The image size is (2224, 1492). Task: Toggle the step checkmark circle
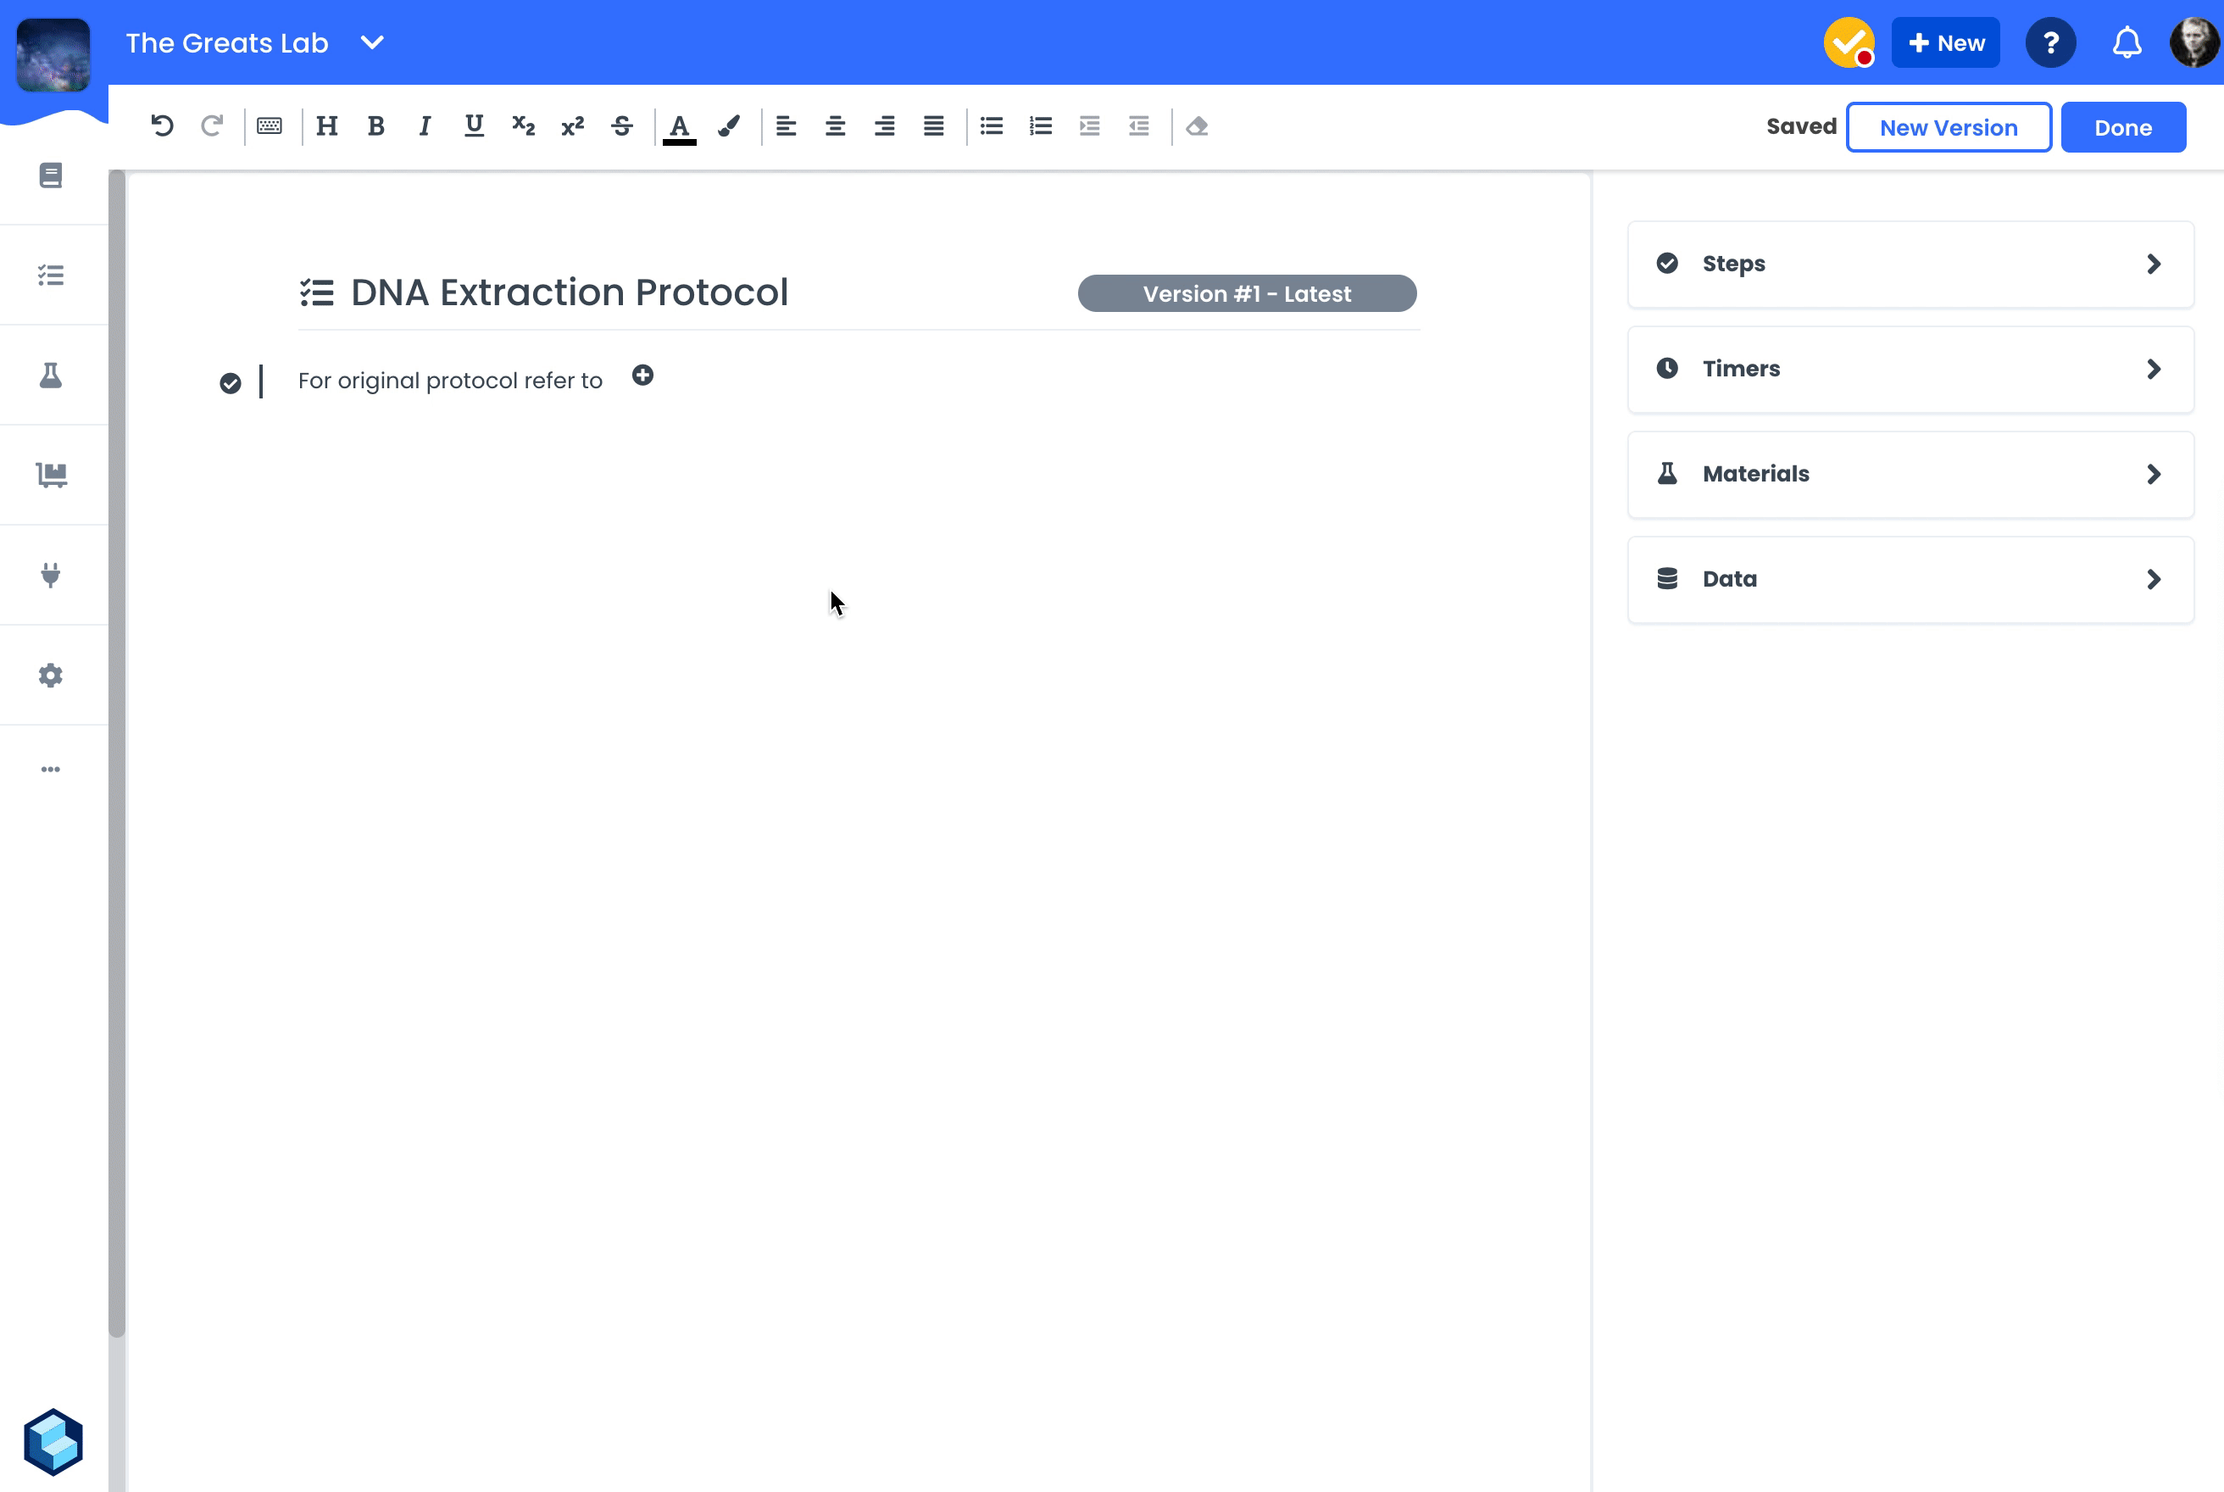tap(231, 382)
